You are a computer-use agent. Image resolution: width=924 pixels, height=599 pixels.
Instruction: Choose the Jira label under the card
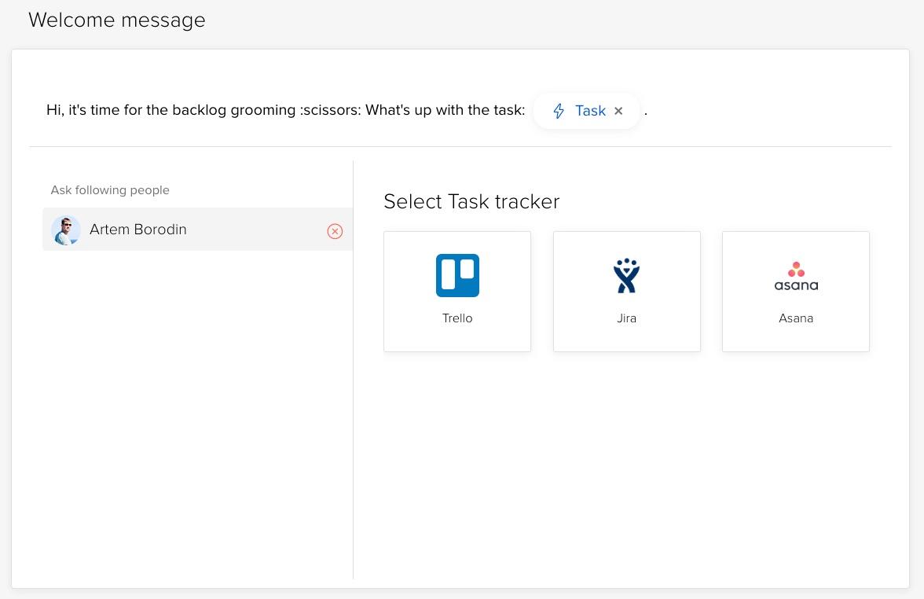[x=626, y=318]
